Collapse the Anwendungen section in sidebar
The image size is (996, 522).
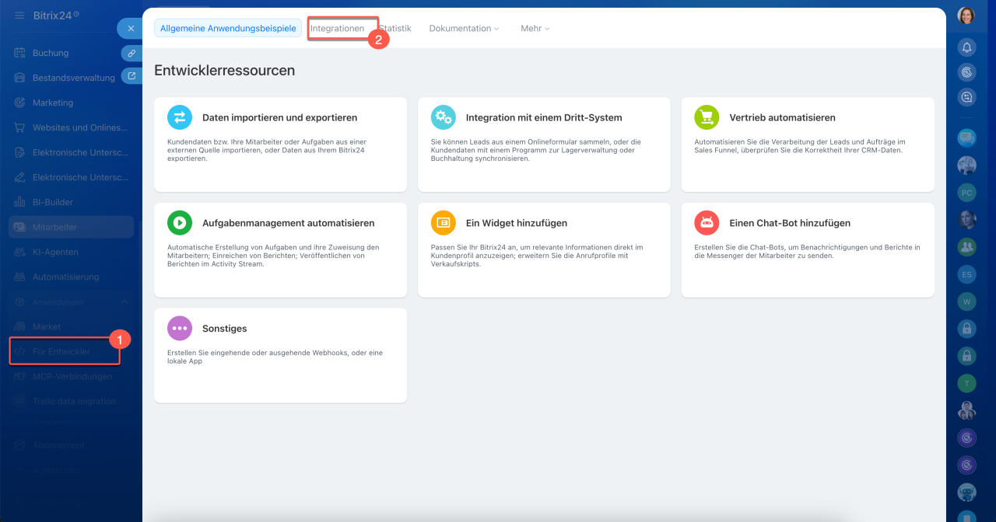pos(124,301)
